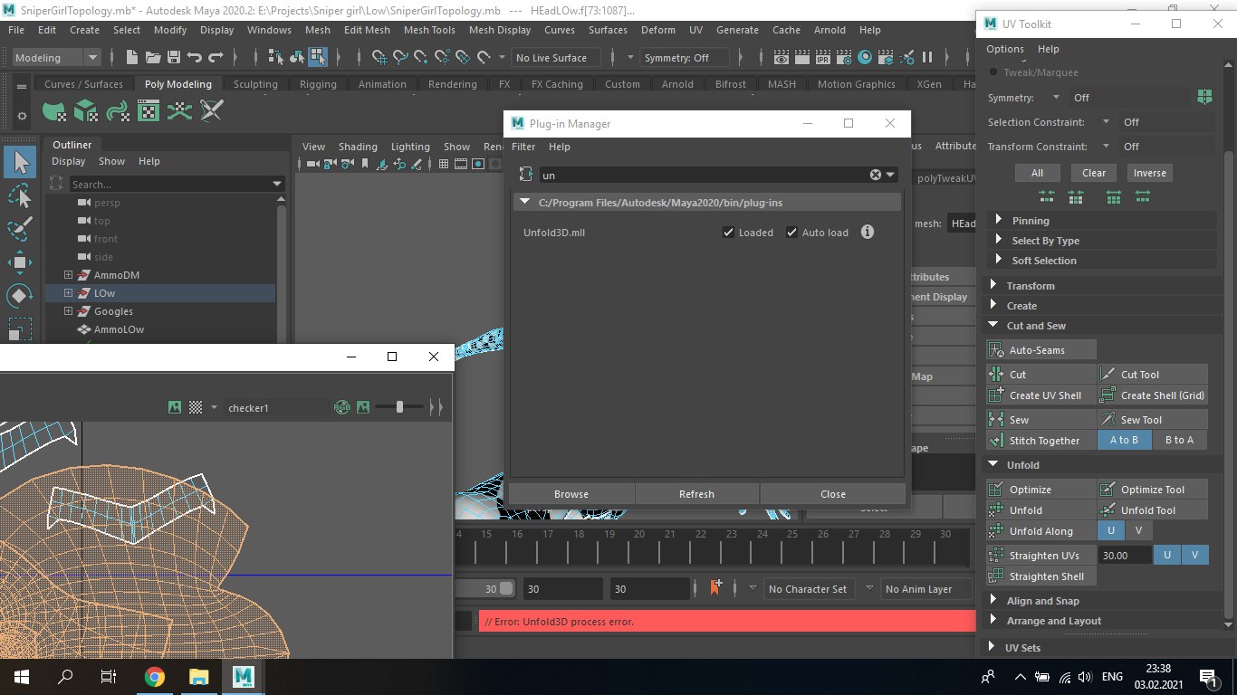Click the Close button in Plug-in Manager
This screenshot has height=695, width=1237.
click(x=833, y=494)
